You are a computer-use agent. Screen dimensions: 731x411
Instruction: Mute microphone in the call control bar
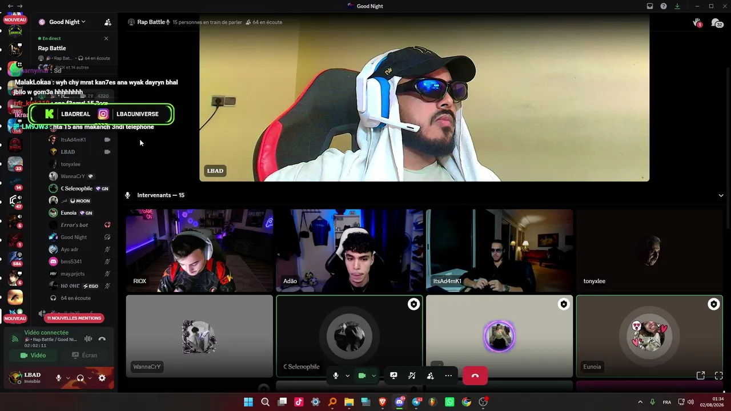click(x=336, y=376)
